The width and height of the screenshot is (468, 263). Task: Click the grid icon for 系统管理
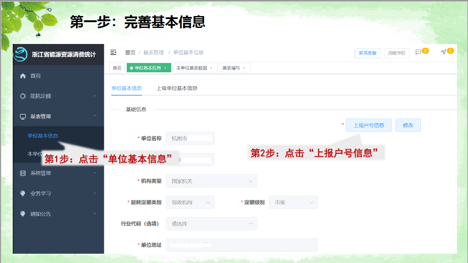click(x=23, y=173)
